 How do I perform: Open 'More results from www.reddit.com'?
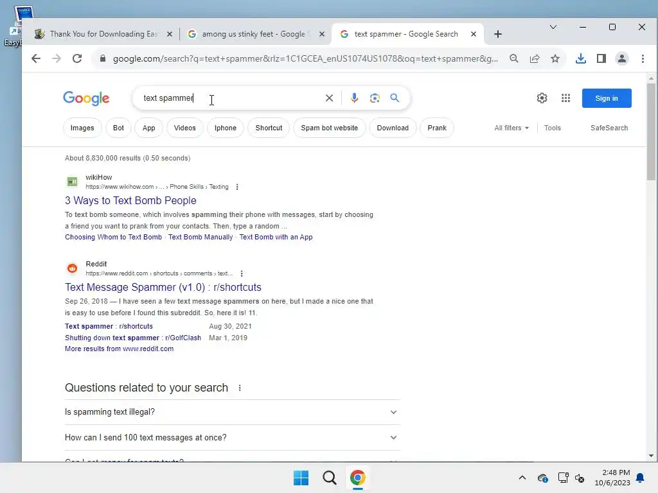pos(119,349)
